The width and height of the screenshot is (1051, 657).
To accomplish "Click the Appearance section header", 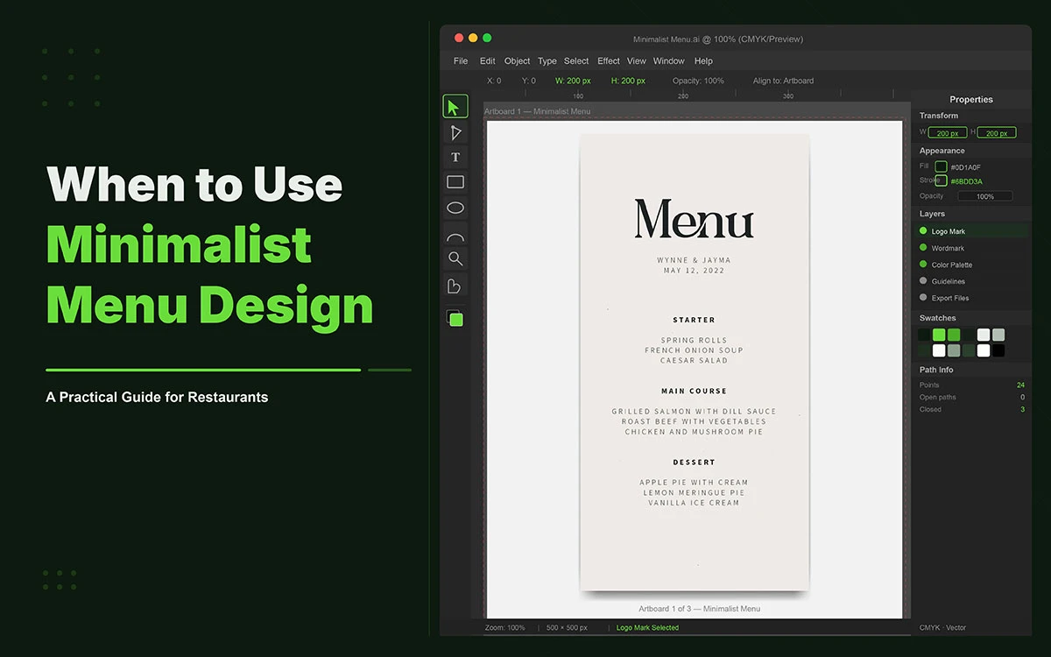I will pos(942,151).
